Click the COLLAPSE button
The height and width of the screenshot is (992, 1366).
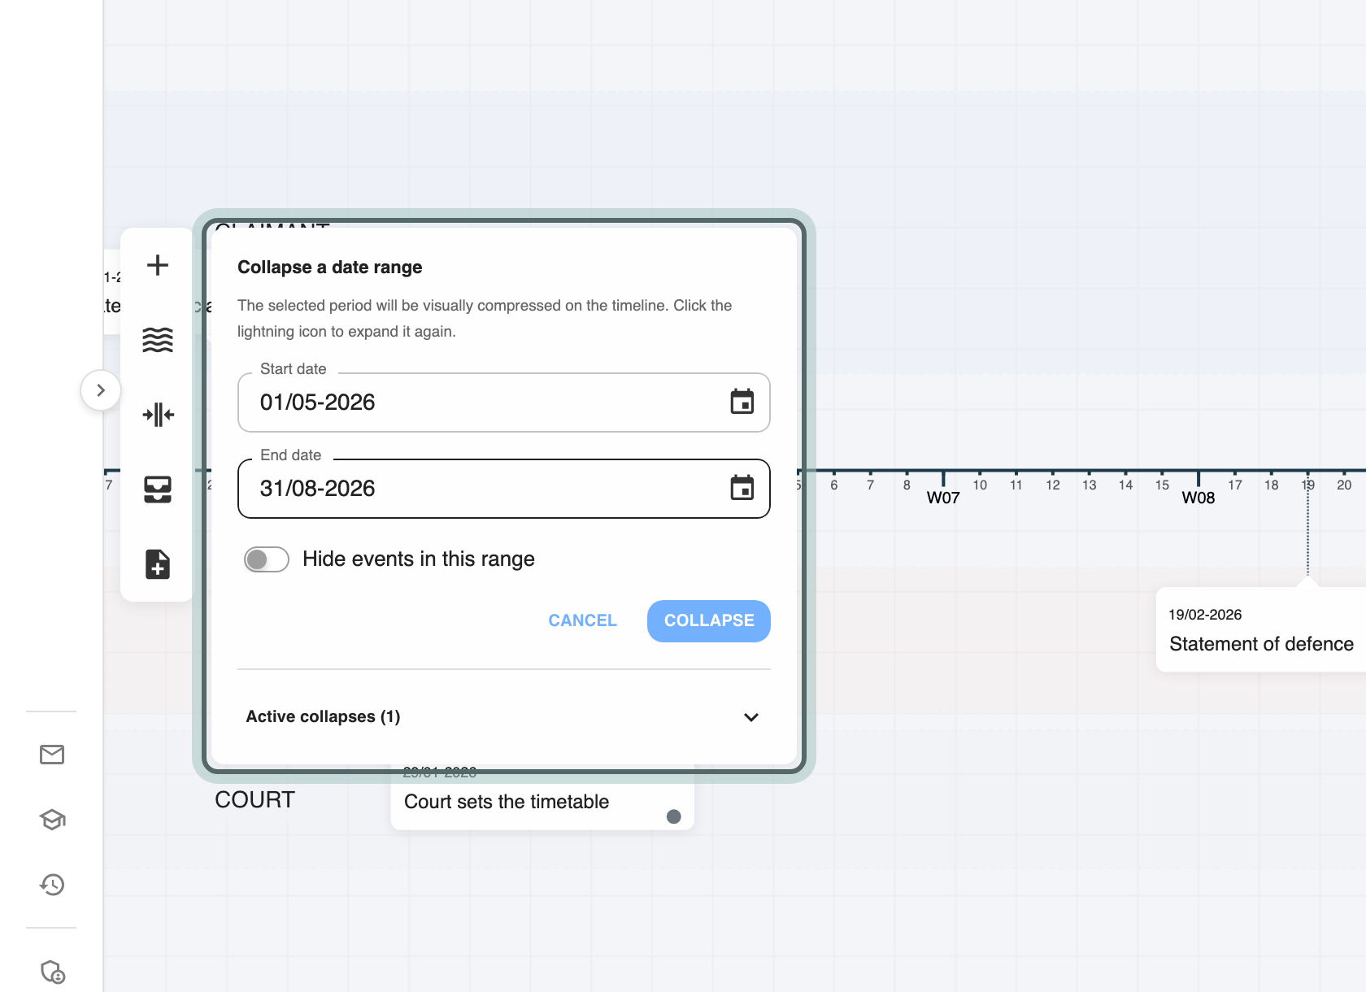point(709,620)
